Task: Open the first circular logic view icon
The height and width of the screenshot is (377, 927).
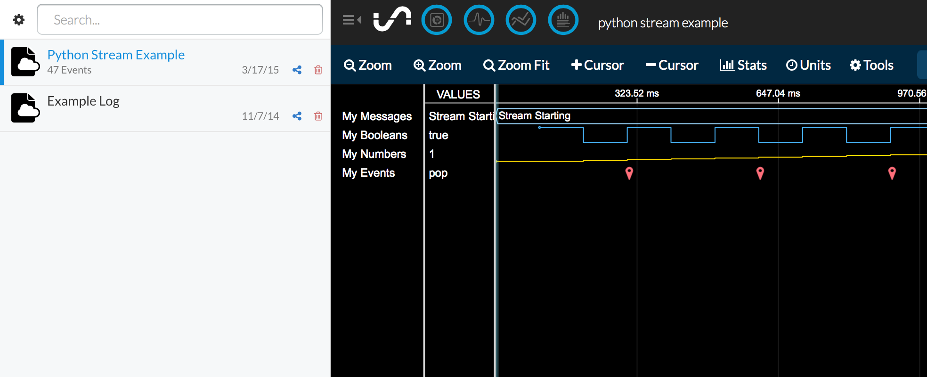Action: tap(437, 20)
